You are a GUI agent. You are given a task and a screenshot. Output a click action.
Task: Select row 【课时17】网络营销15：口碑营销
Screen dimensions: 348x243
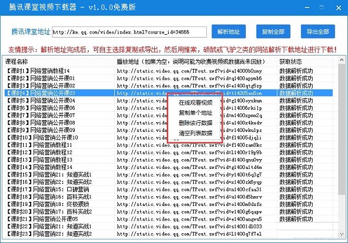coord(168,189)
